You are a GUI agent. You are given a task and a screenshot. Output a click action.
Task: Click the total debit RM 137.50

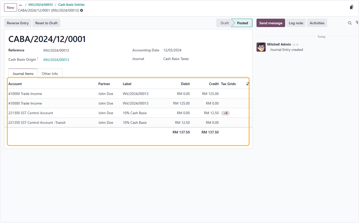tap(181, 132)
